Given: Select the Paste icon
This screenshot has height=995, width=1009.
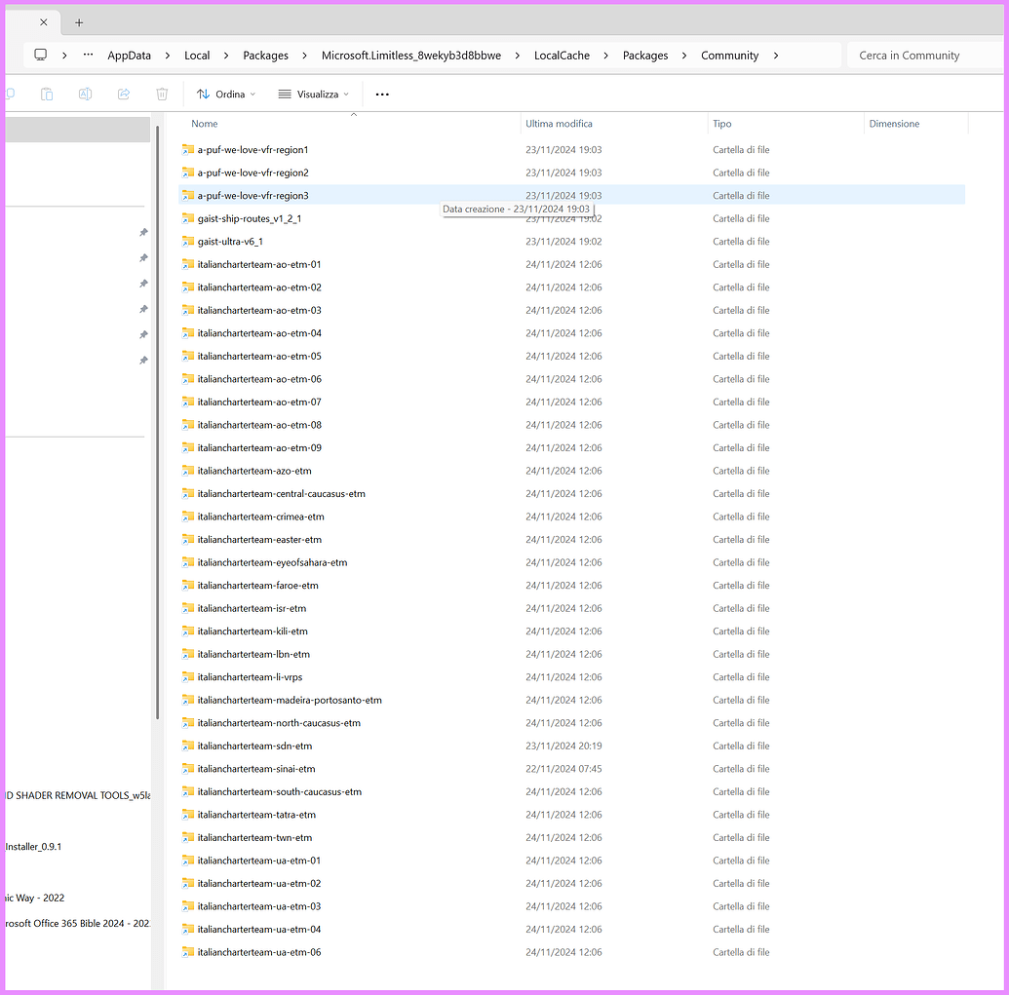Looking at the screenshot, I should pyautogui.click(x=47, y=94).
